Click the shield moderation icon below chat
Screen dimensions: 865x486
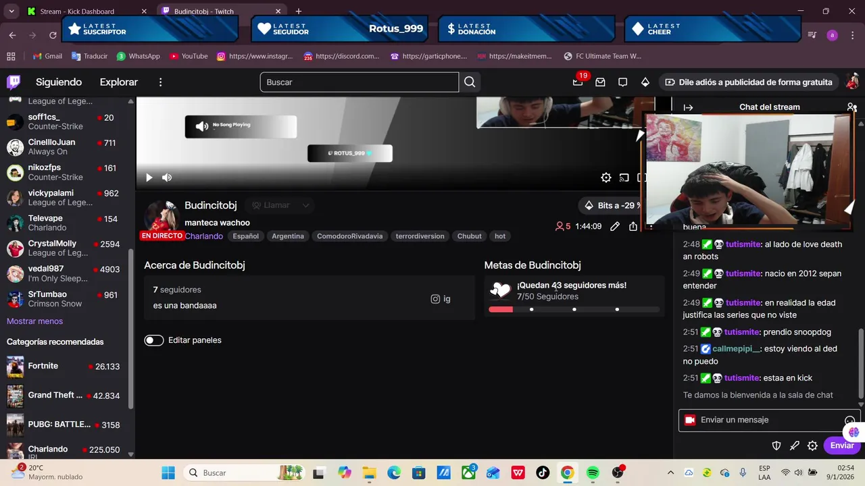(x=776, y=446)
